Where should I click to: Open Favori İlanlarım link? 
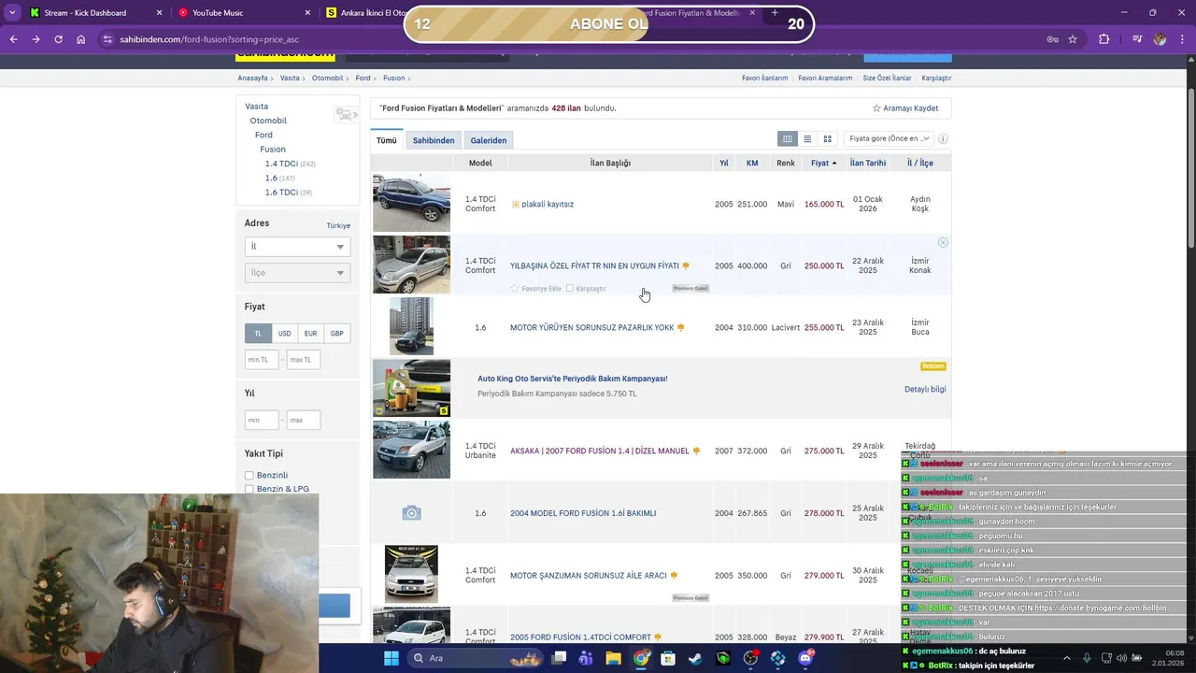[764, 79]
